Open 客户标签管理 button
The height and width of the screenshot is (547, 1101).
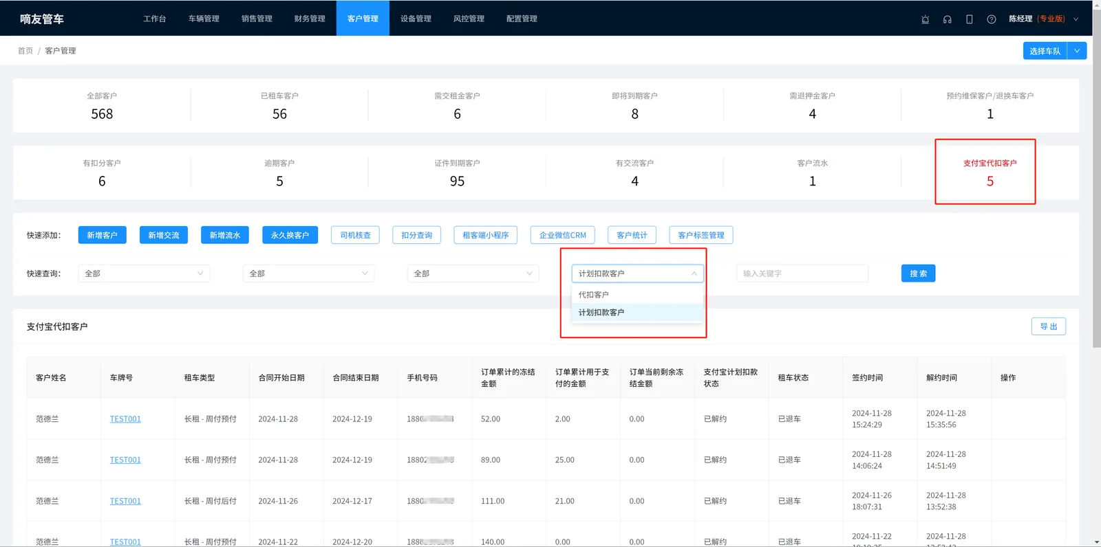[x=701, y=235]
